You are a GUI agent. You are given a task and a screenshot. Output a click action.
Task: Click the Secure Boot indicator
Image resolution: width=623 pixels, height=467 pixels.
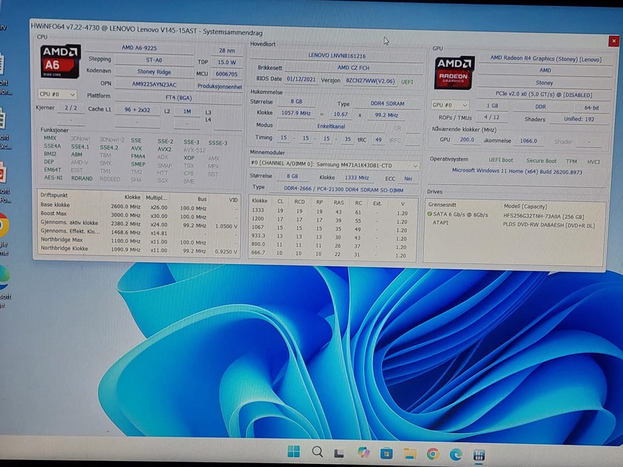pos(541,161)
